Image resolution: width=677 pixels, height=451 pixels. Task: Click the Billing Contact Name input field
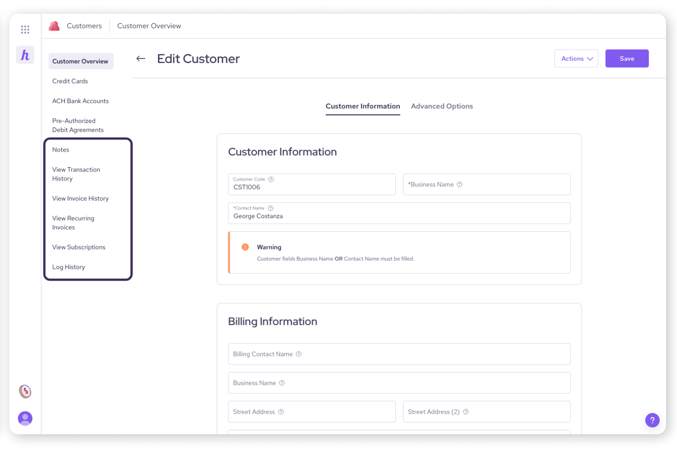click(399, 354)
